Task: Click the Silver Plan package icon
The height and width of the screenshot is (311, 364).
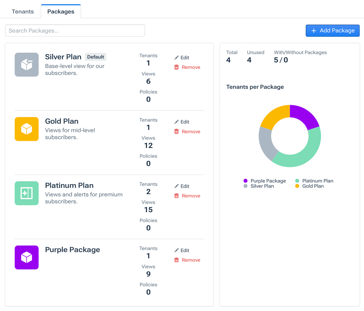Action: point(27,65)
